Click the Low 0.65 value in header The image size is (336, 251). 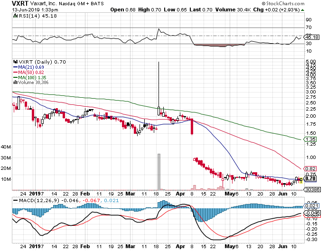pyautogui.click(x=175, y=10)
